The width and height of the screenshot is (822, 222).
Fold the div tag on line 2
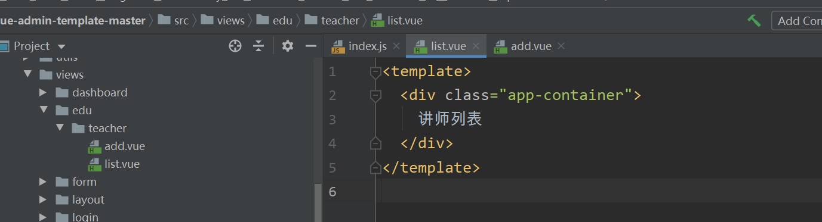[x=375, y=96]
